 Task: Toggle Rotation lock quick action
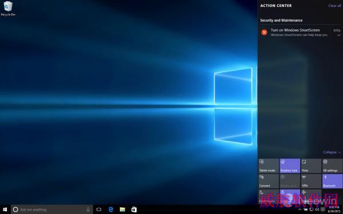(290, 166)
